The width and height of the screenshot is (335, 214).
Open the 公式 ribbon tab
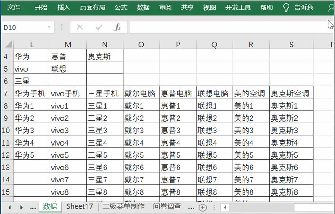pos(121,8)
